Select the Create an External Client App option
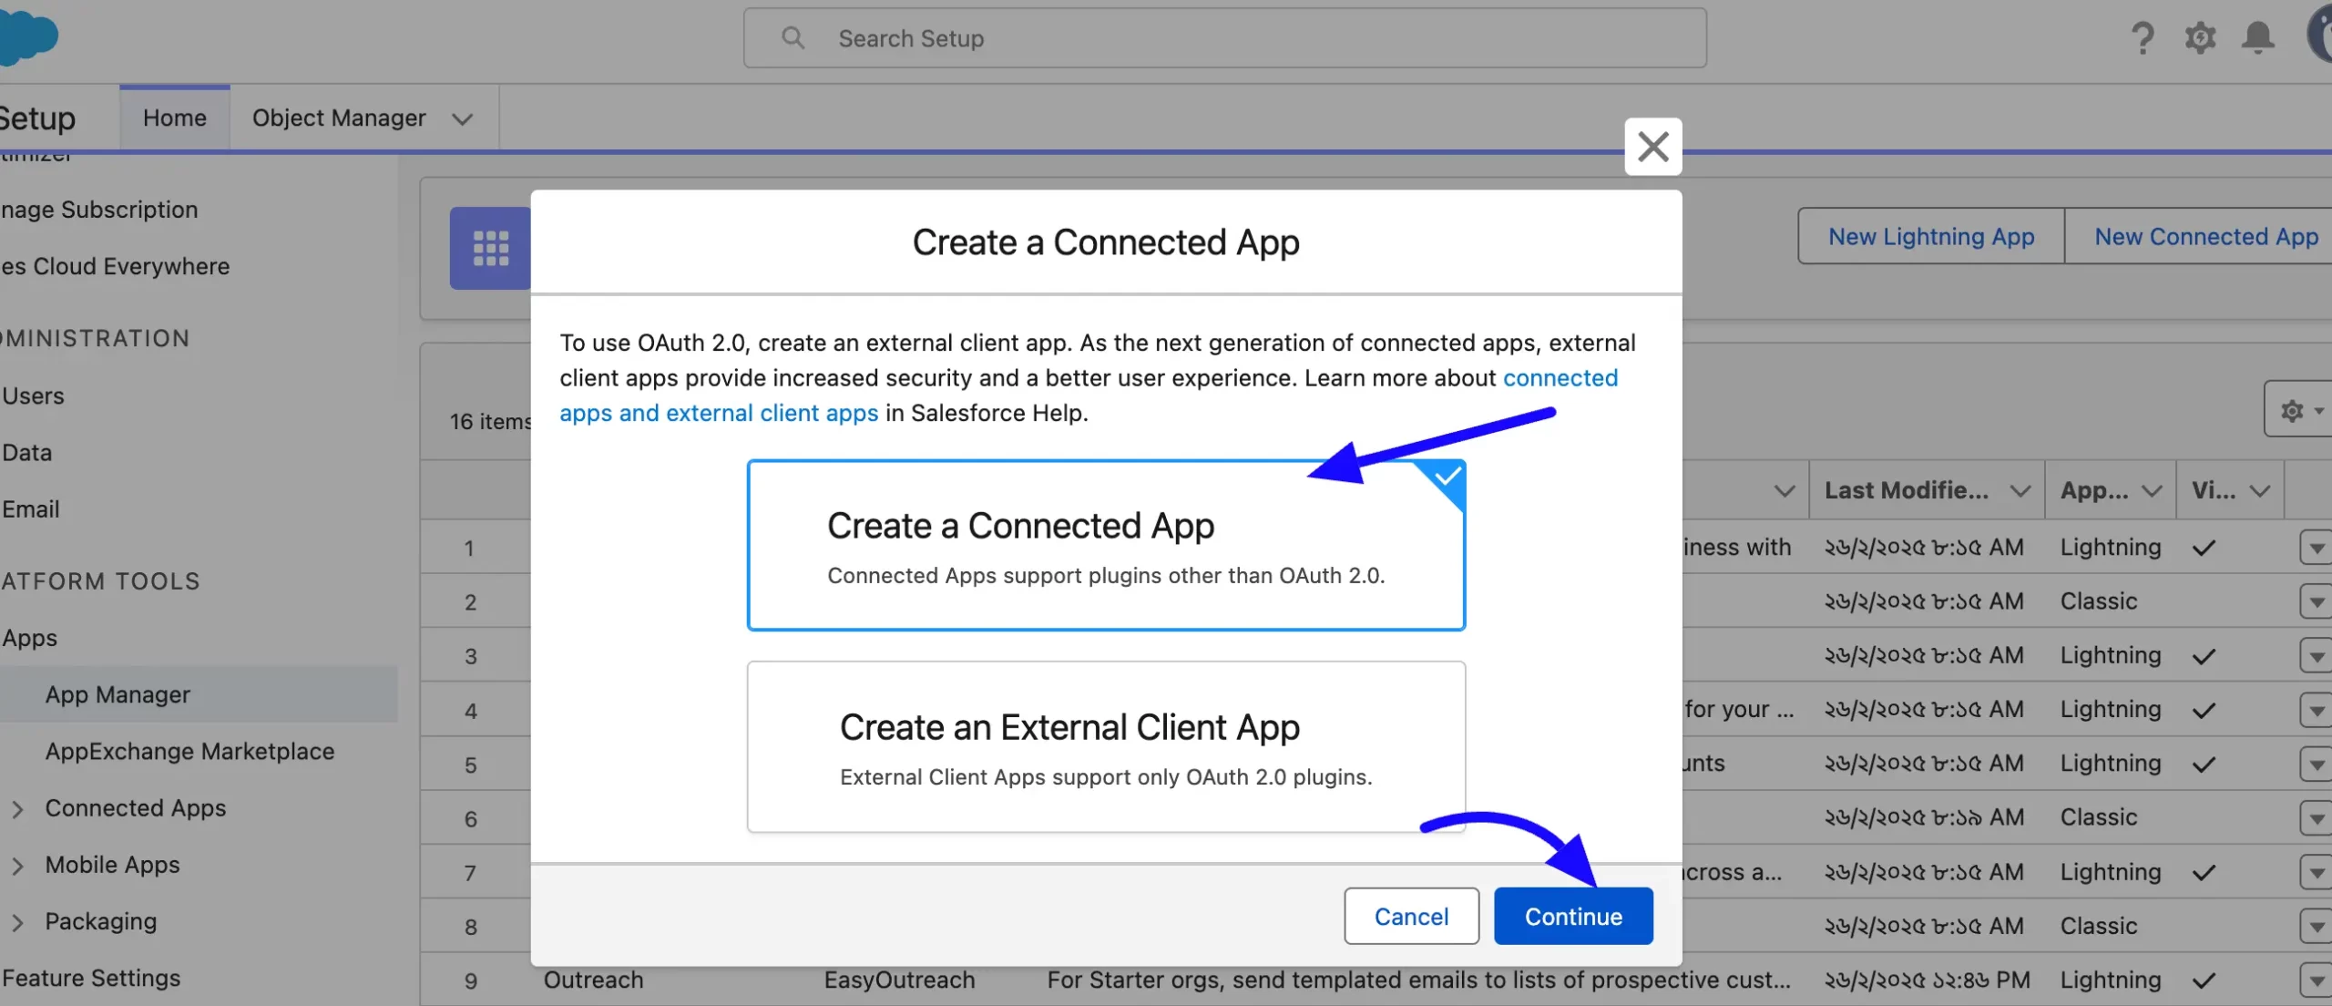The image size is (2332, 1006). (x=1106, y=746)
